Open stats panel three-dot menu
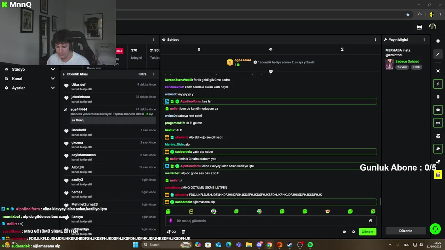The width and height of the screenshot is (445, 250). click(x=154, y=40)
